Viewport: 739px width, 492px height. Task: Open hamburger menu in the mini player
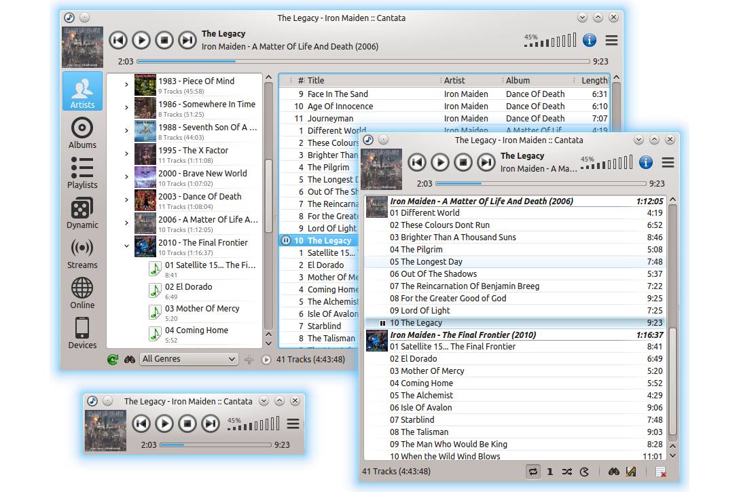(293, 424)
